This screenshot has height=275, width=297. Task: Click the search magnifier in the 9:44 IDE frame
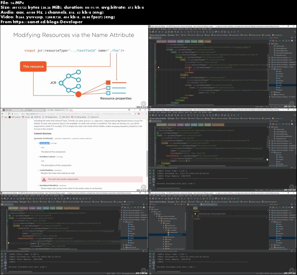pyautogui.click(x=295, y=198)
